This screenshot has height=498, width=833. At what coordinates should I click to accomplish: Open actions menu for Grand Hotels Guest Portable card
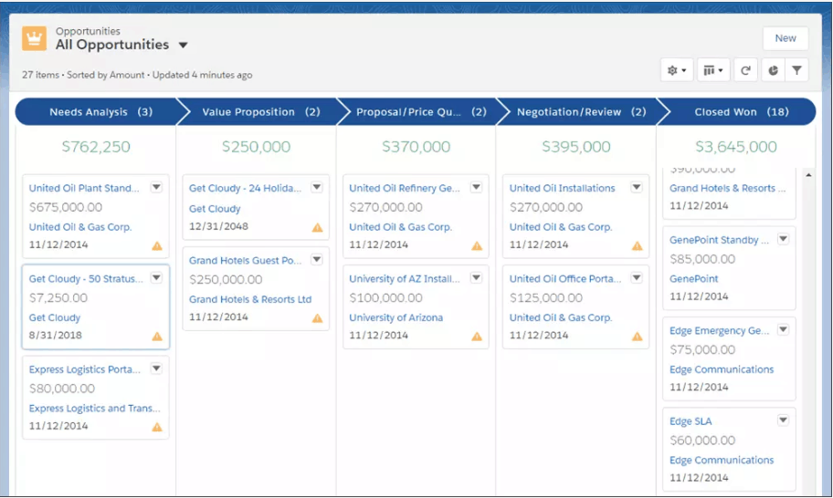(x=317, y=259)
